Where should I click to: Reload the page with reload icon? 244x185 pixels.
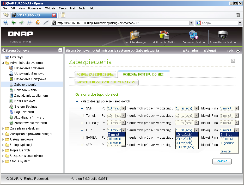38,22
